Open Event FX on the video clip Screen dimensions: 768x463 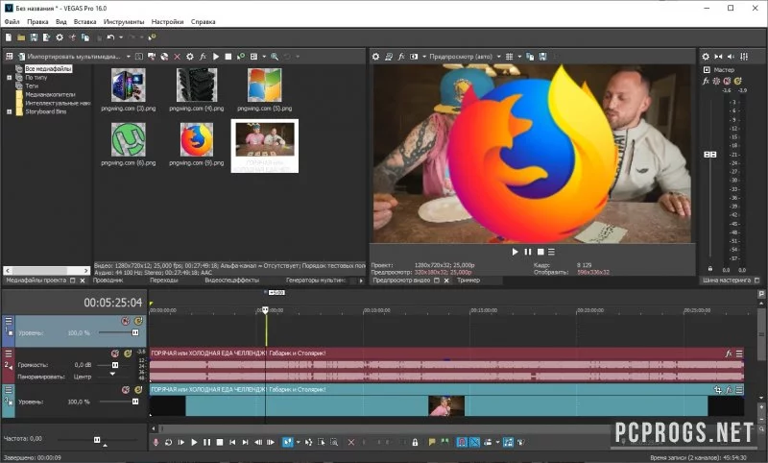pyautogui.click(x=729, y=390)
